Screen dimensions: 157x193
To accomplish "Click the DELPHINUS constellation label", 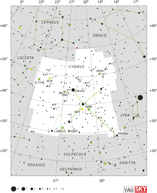I will coord(71,169).
